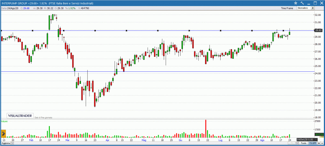Viewport: 325px width, 146px height.
Task: Click the Giu label on date axis
Action: click(180, 140)
